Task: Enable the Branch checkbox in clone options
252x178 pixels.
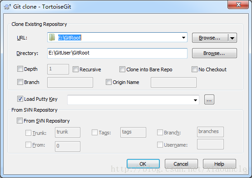Action: tap(20, 82)
